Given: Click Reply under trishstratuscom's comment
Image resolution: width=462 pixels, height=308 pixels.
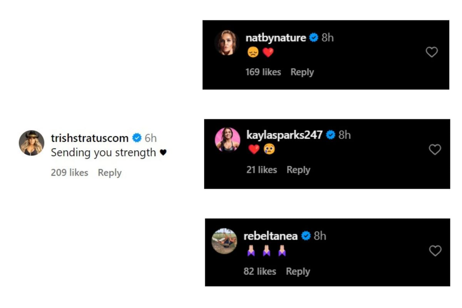Looking at the screenshot, I should coord(109,172).
